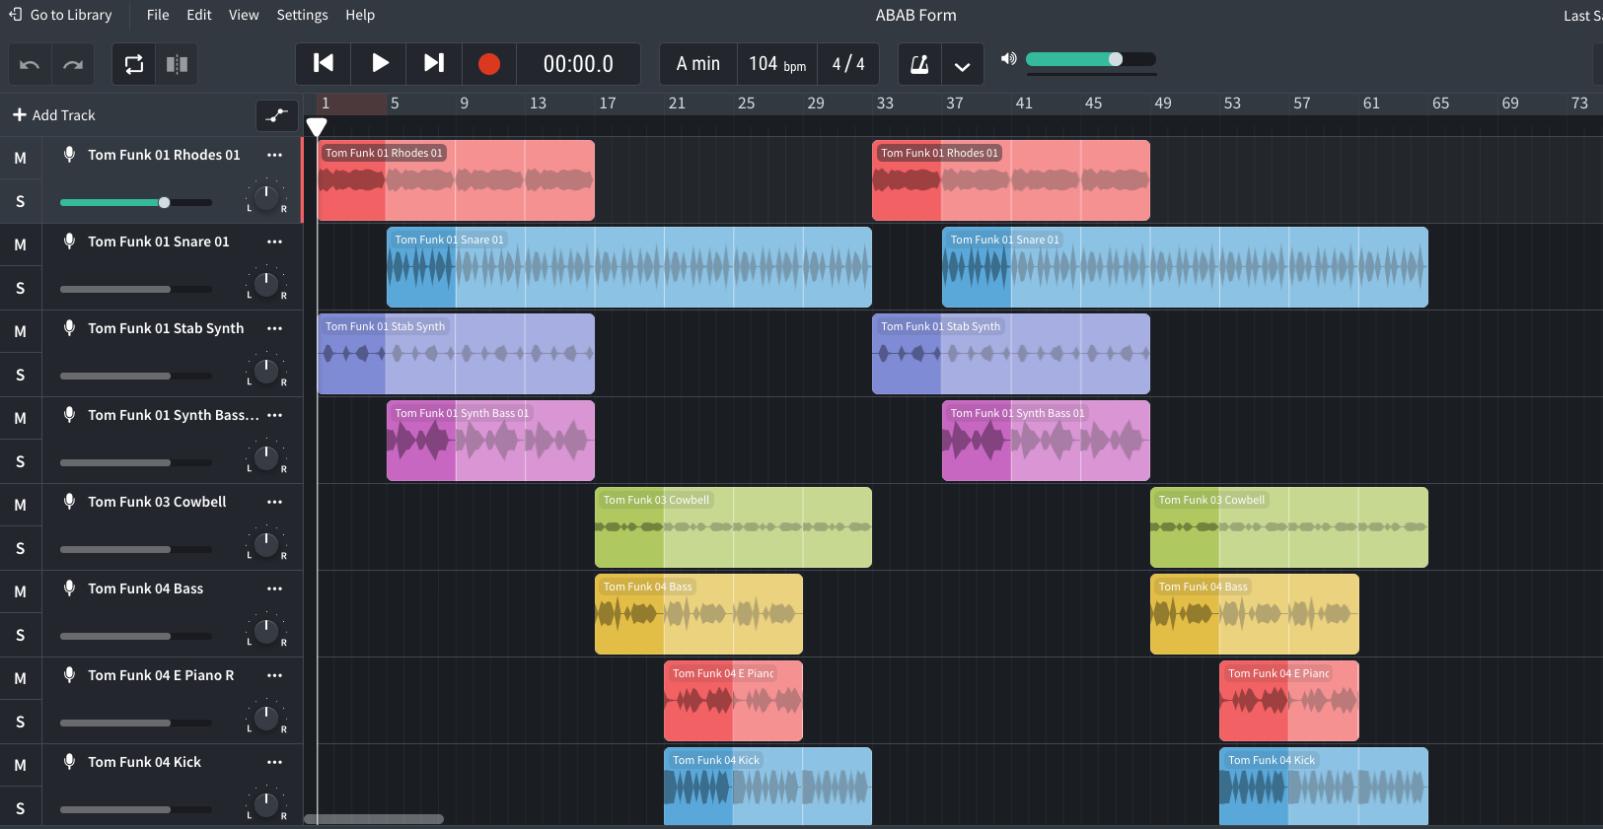This screenshot has width=1603, height=829.
Task: Click the horizontal timeline scrollbar
Action: 374,819
